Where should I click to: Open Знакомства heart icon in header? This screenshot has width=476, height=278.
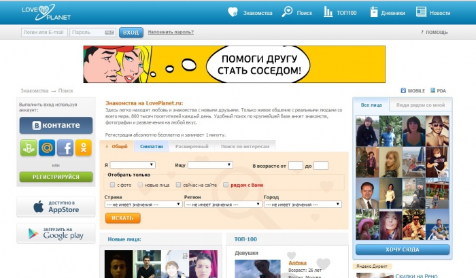[233, 12]
